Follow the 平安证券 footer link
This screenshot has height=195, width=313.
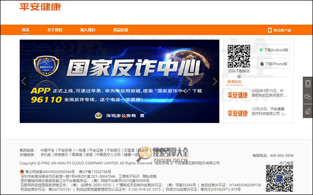[x=96, y=150]
